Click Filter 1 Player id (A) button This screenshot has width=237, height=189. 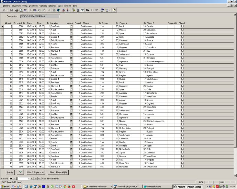[x=36, y=173]
